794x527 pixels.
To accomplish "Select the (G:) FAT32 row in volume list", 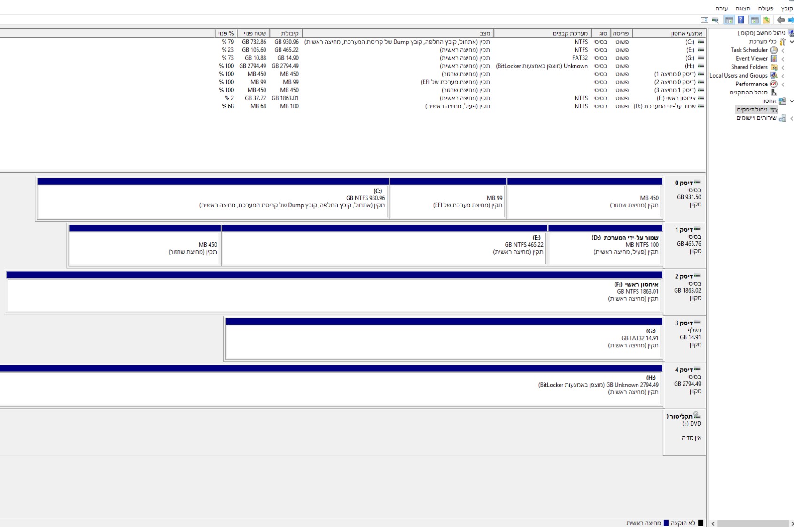I will click(352, 58).
